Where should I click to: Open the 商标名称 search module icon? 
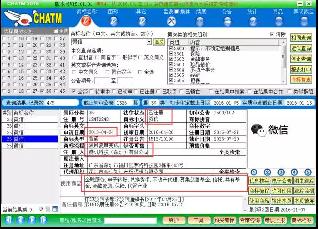pyautogui.click(x=86, y=21)
